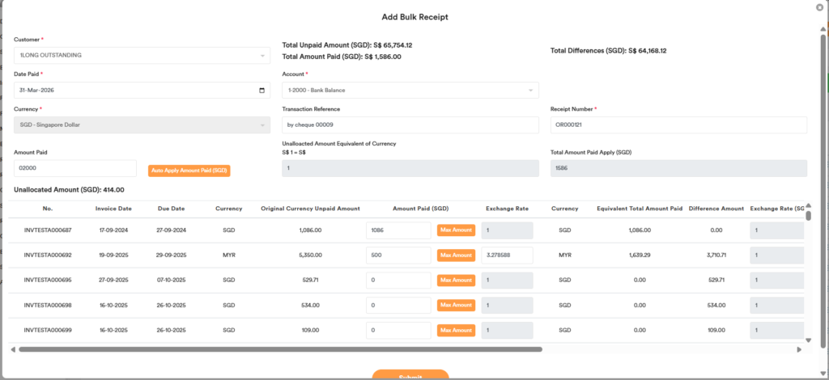This screenshot has width=829, height=380.
Task: Click the horizontal table scrollbar
Action: click(x=279, y=349)
